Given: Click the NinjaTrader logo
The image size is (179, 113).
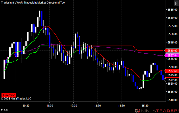Looking at the screenshot, I should pyautogui.click(x=157, y=111).
